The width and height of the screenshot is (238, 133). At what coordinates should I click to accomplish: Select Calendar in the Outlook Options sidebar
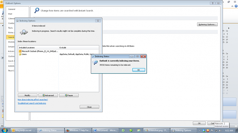pyautogui.click(x=11, y=19)
